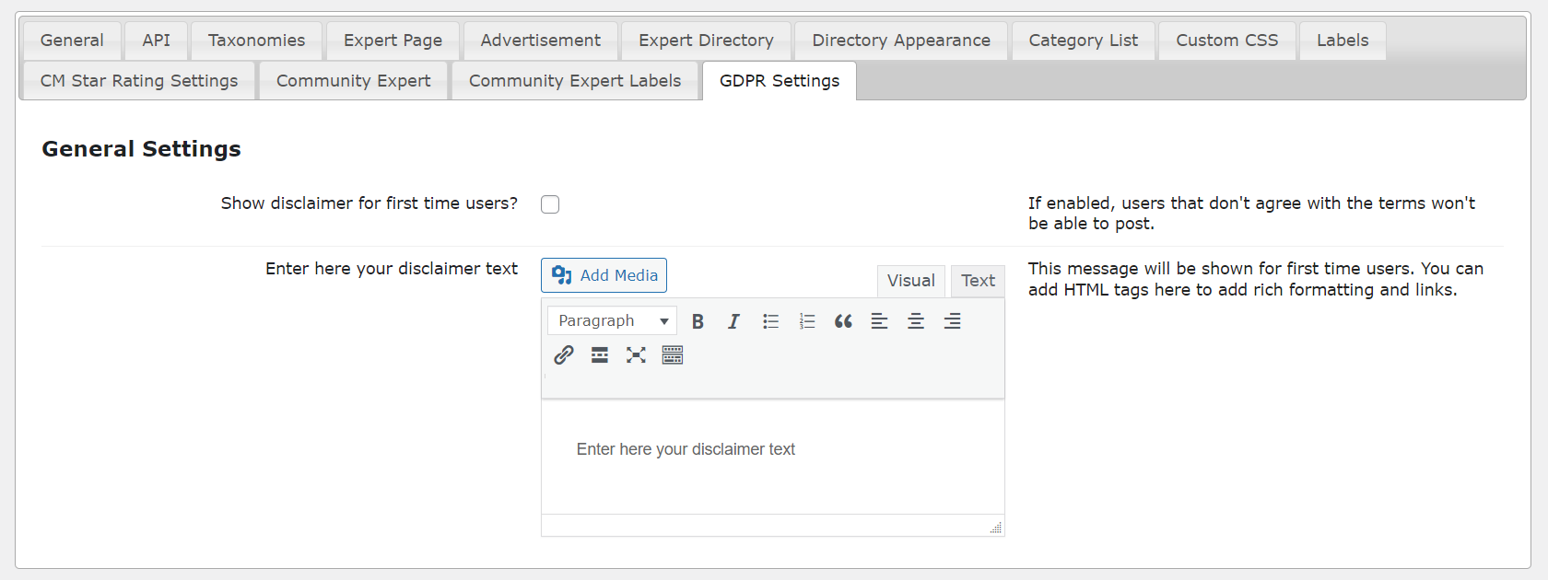Insert a numbered list
1548x580 pixels.
[x=807, y=321]
